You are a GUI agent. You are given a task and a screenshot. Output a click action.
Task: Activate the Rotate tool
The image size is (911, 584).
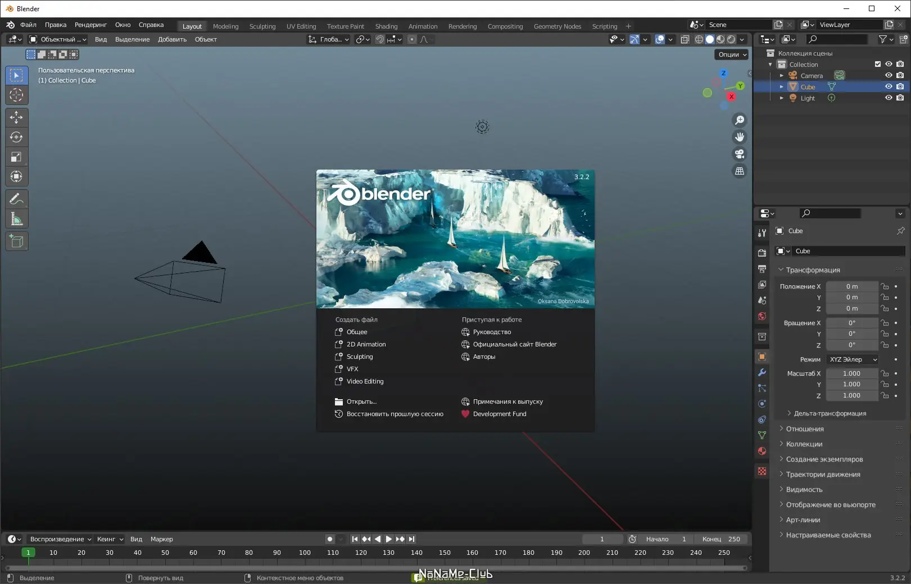(x=16, y=137)
